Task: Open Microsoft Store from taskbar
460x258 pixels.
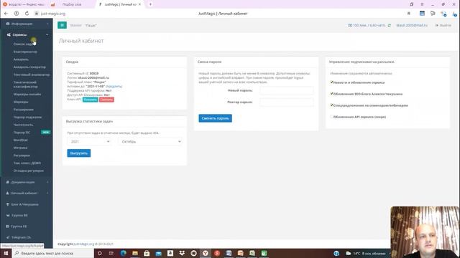Action: 147,253
